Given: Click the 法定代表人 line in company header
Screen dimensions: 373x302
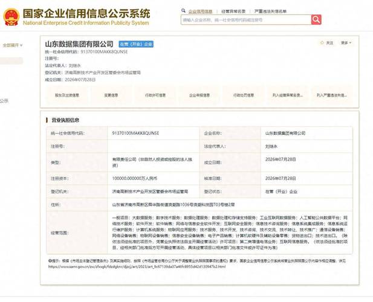Looking at the screenshot, I should pos(63,65).
